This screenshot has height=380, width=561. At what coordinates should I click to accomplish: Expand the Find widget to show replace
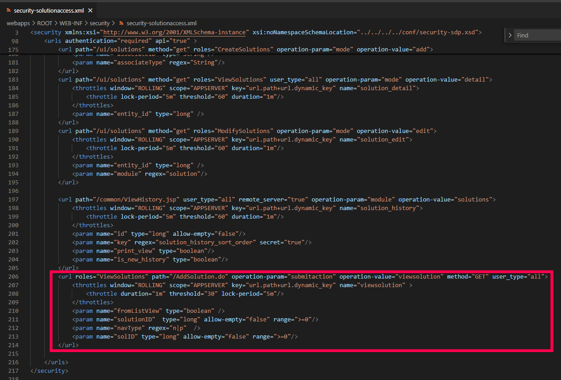510,35
